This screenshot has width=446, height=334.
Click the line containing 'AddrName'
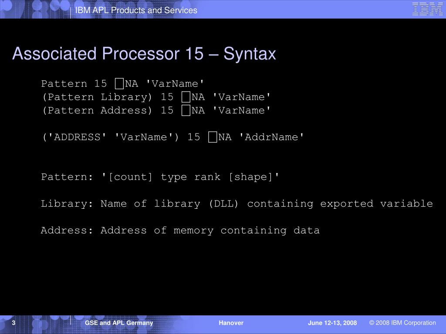pyautogui.click(x=172, y=137)
